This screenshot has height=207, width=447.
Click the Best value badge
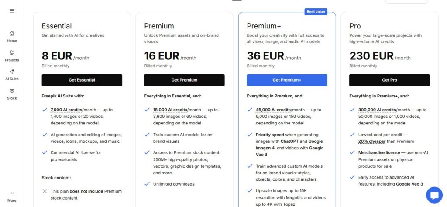(x=316, y=12)
